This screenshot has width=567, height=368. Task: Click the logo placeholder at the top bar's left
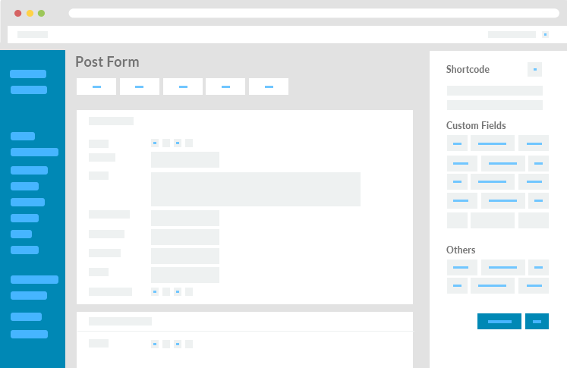pos(33,34)
